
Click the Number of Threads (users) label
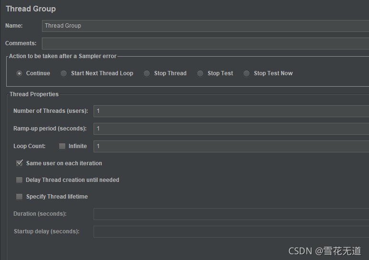click(x=51, y=111)
